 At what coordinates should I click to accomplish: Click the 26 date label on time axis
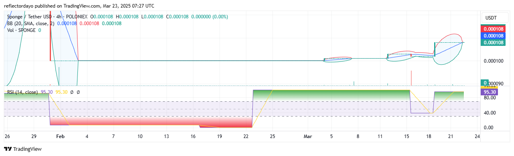pos(7,136)
